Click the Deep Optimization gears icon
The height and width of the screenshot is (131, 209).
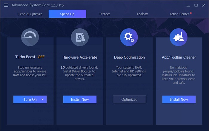pyautogui.click(x=129, y=37)
